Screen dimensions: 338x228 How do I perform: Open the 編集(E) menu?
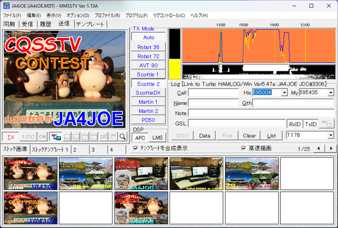click(x=34, y=15)
